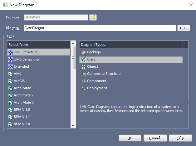Pick the "ArchiMate" list entry
This screenshot has width=196, height=146.
[x=39, y=88]
